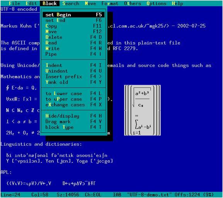
Task: Select 'block Type' menu entry
Action: pos(73,127)
